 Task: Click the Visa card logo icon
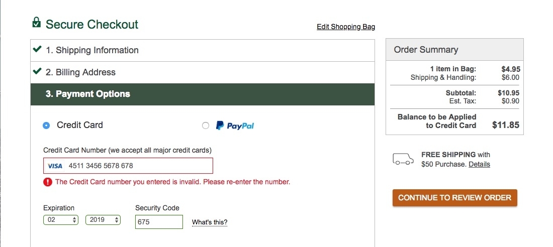pos(55,166)
